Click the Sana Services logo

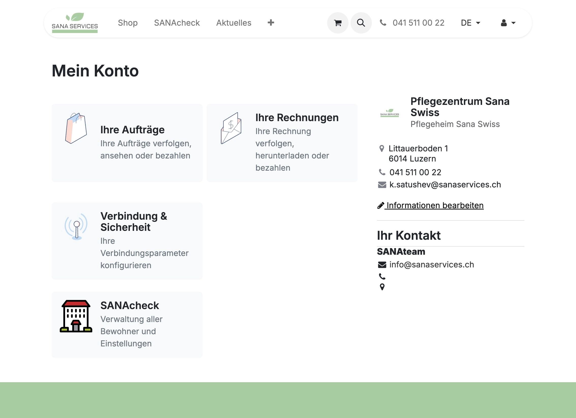[x=75, y=23]
